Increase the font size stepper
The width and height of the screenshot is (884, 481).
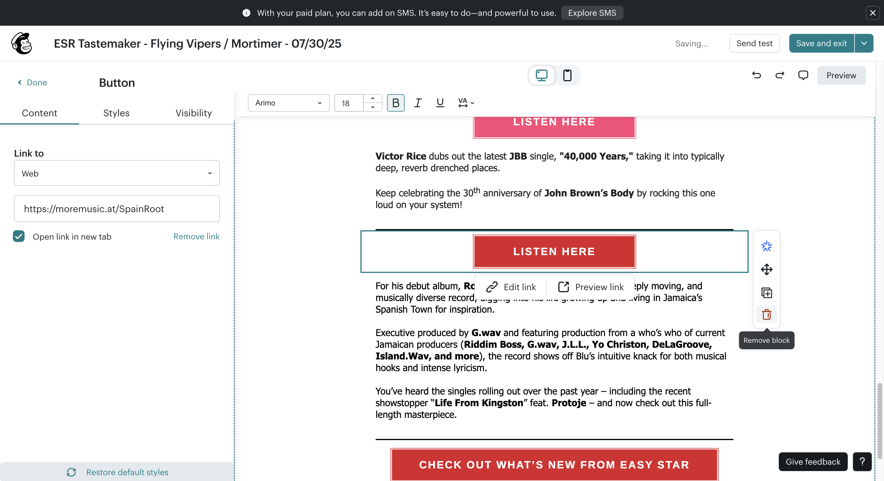pyautogui.click(x=373, y=98)
